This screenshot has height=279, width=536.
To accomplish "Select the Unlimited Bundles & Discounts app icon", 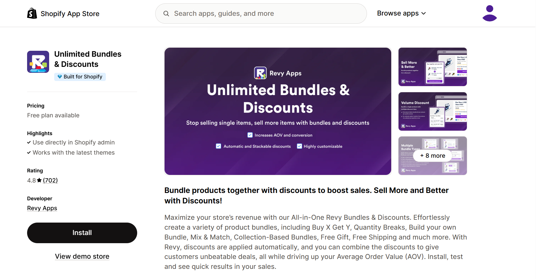I will click(x=38, y=61).
